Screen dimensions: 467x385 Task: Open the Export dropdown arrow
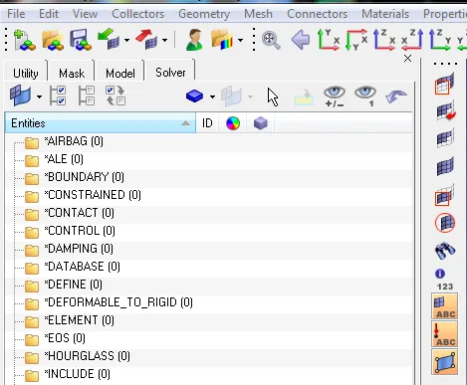[165, 41]
